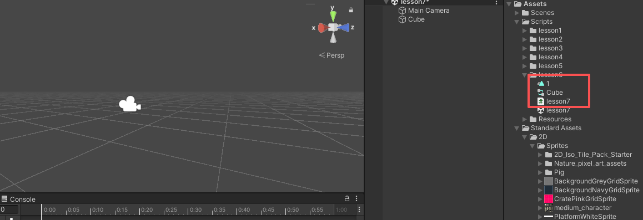Screen dimensions: 643x220
Task: Select the Cube animator controller asset
Action: [x=550, y=93]
